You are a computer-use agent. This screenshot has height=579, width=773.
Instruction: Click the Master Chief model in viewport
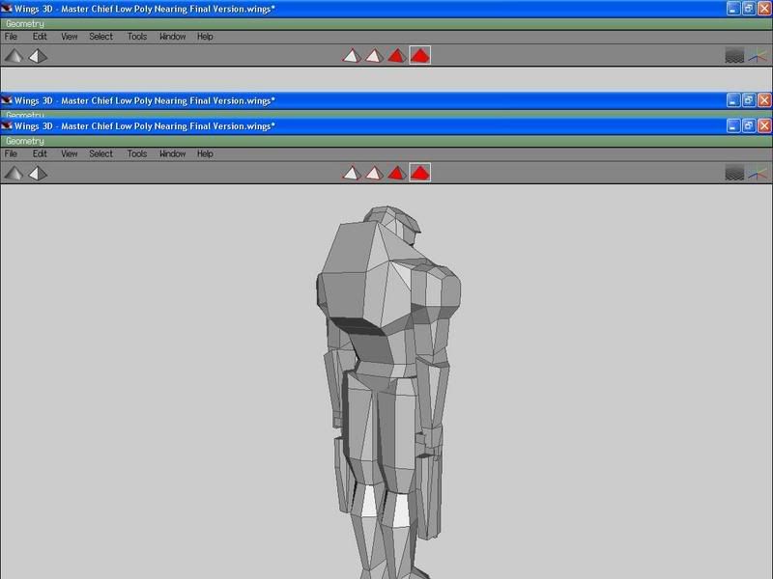pos(388,392)
